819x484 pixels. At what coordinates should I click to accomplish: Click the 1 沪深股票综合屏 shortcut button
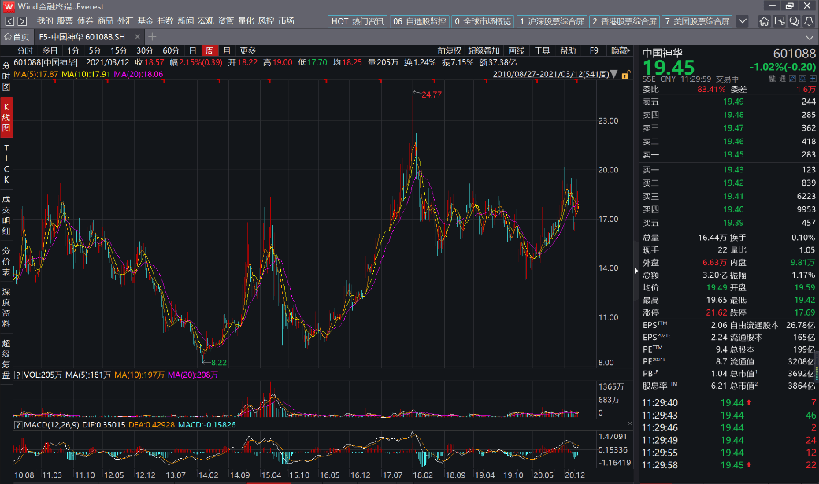[551, 21]
